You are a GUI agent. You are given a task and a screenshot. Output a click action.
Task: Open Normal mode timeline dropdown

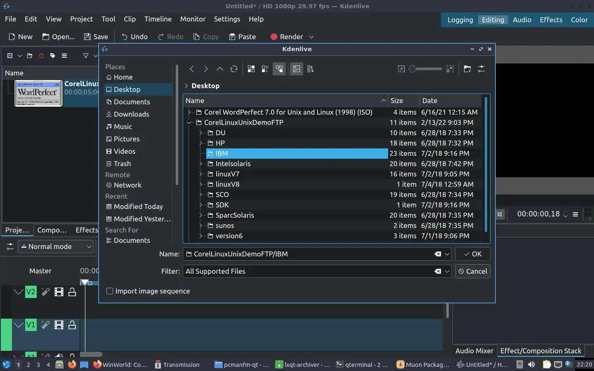(56, 247)
